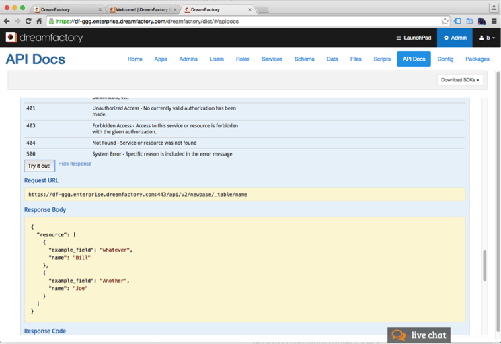Click the "Another" value in response
This screenshot has height=344, width=501.
(114, 281)
